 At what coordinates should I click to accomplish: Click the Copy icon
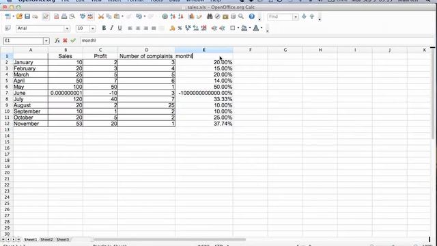click(x=109, y=16)
